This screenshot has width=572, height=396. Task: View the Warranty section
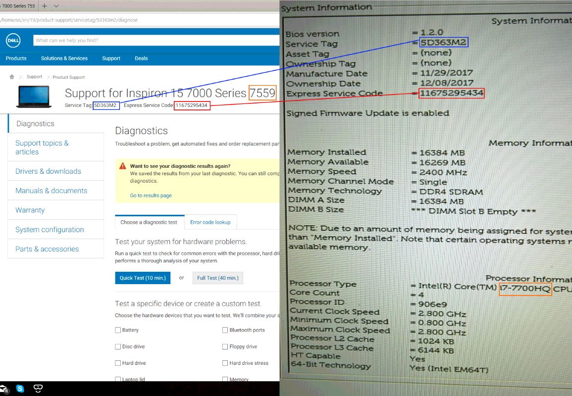click(x=56, y=210)
